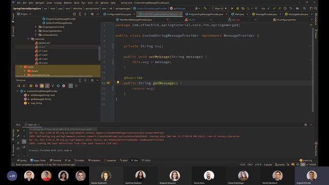Click the memory indicator in status bar
329x185 pixels.
click(308, 164)
